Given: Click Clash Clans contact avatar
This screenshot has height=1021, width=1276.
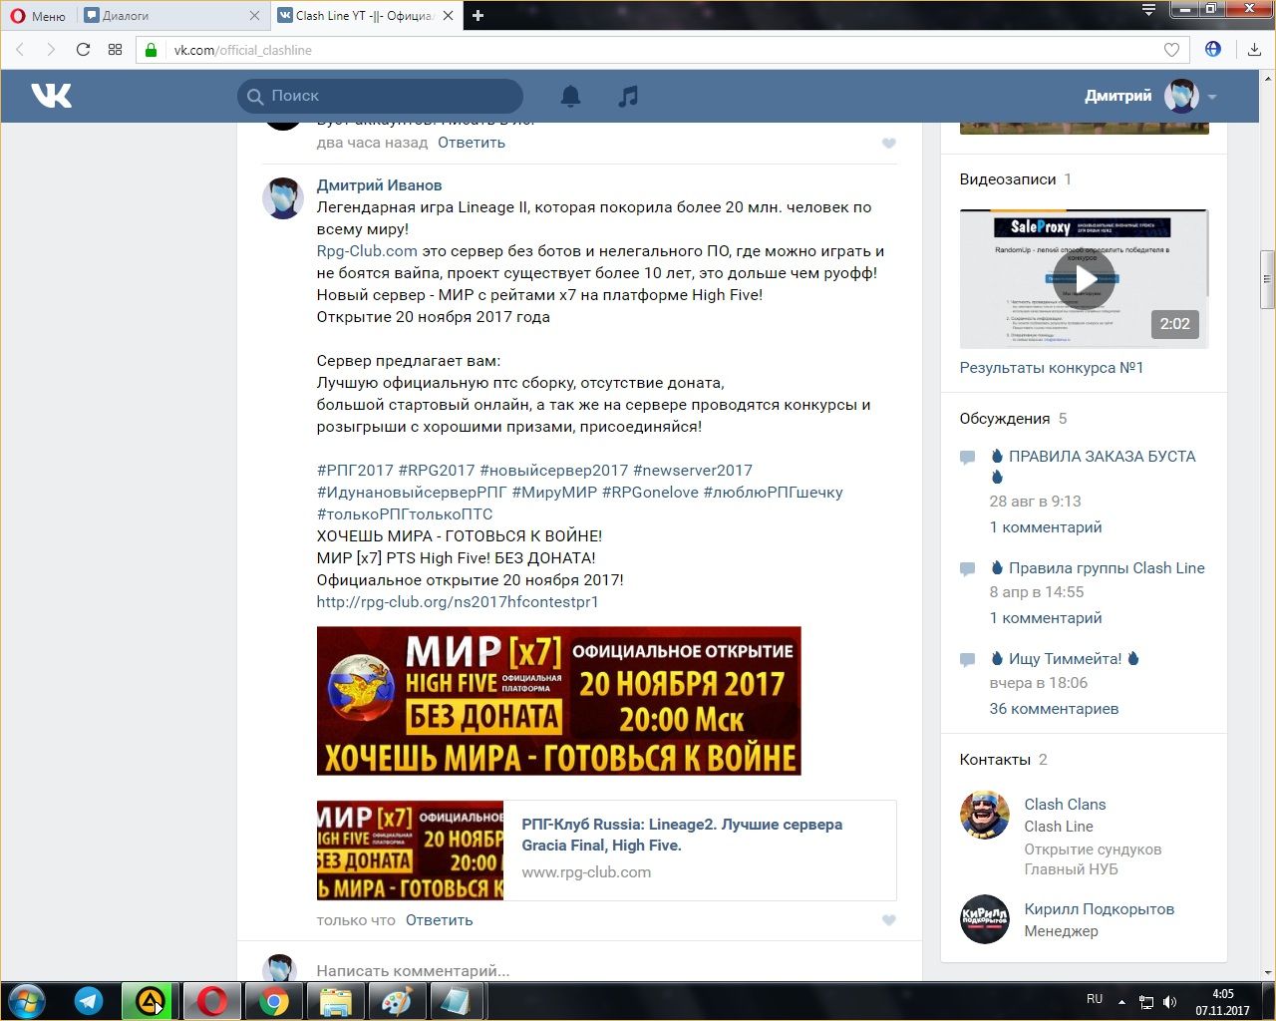Looking at the screenshot, I should [985, 816].
